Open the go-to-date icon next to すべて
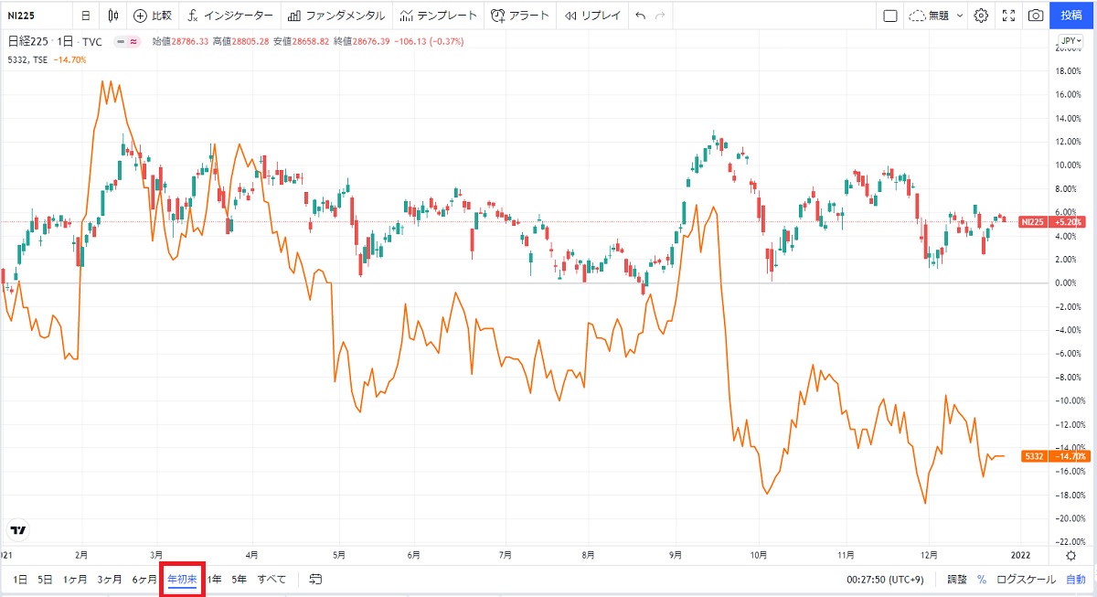This screenshot has width=1097, height=597. [x=315, y=579]
